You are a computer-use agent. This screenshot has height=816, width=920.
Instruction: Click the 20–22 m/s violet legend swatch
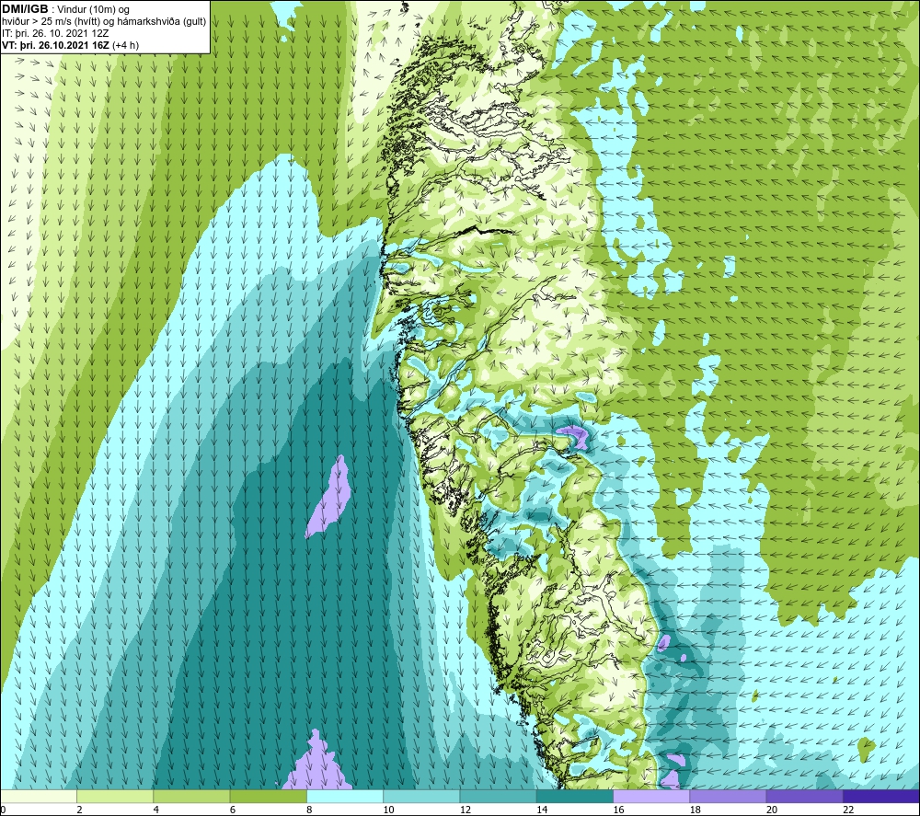[x=804, y=796]
